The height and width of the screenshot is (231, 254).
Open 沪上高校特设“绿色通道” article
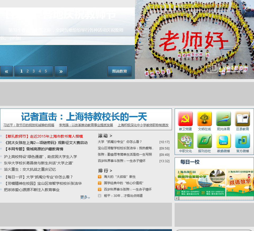[x=40, y=157]
